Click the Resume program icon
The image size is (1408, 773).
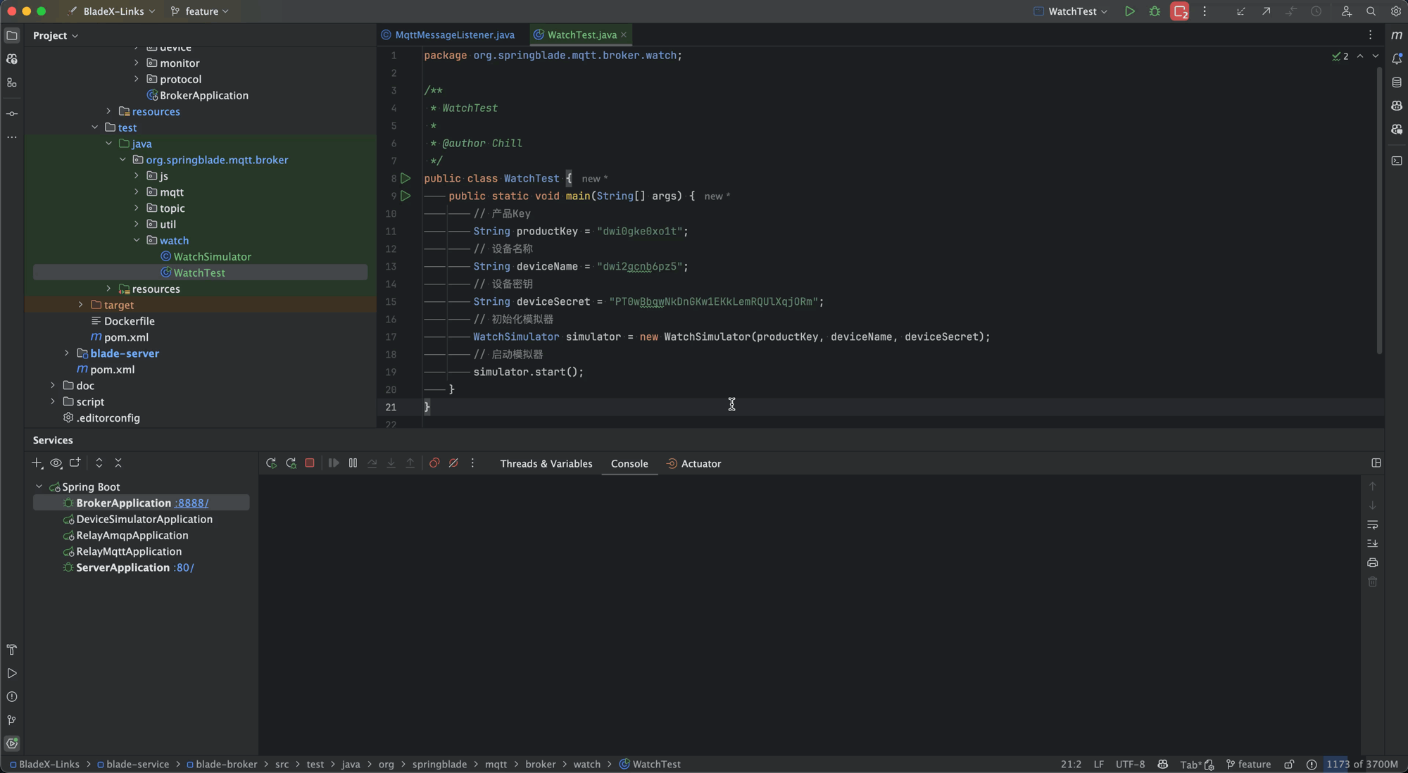click(333, 464)
